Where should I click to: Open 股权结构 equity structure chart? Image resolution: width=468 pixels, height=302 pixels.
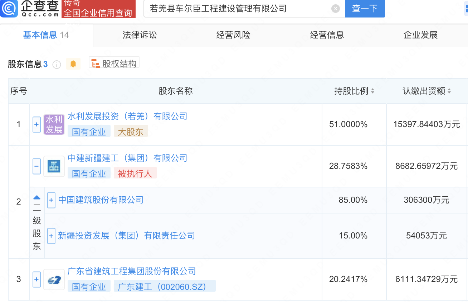click(x=114, y=64)
